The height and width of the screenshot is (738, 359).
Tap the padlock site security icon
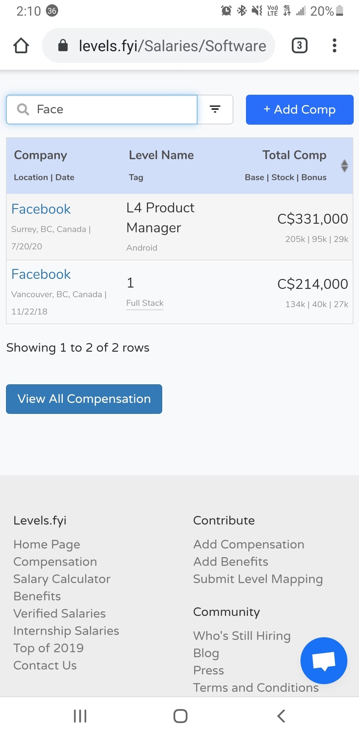click(63, 46)
